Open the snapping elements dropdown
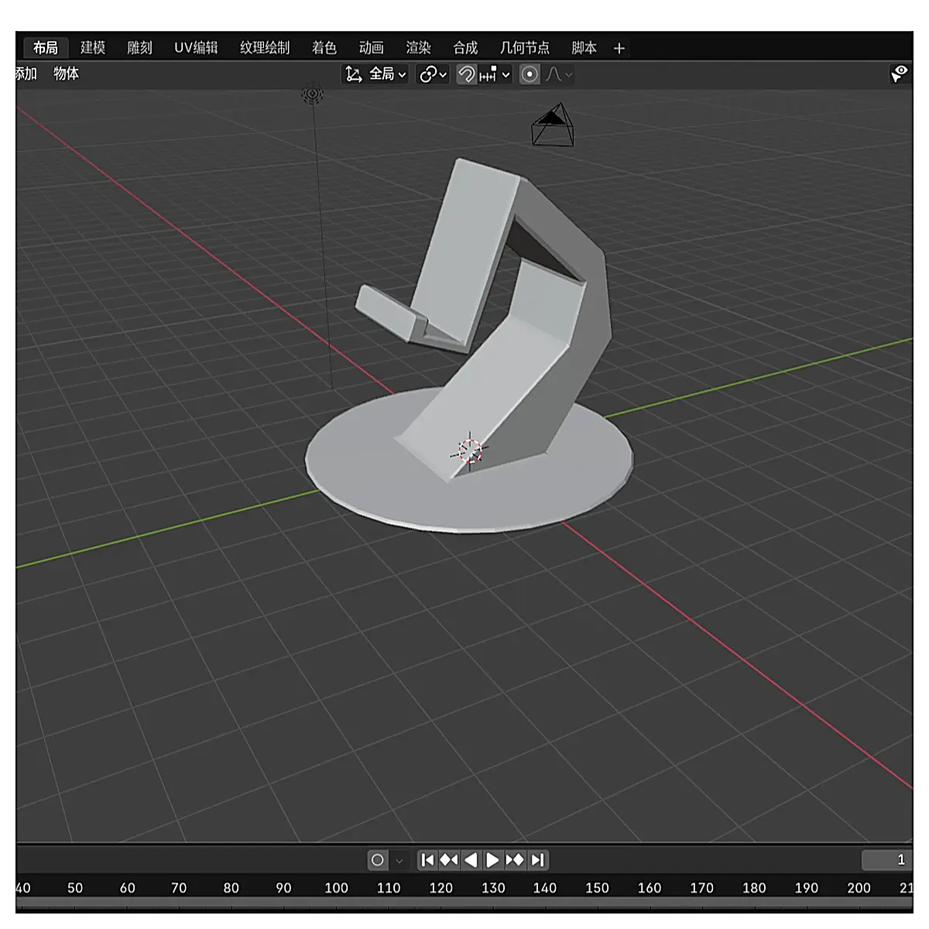This screenshot has height=929, width=929. pos(495,74)
